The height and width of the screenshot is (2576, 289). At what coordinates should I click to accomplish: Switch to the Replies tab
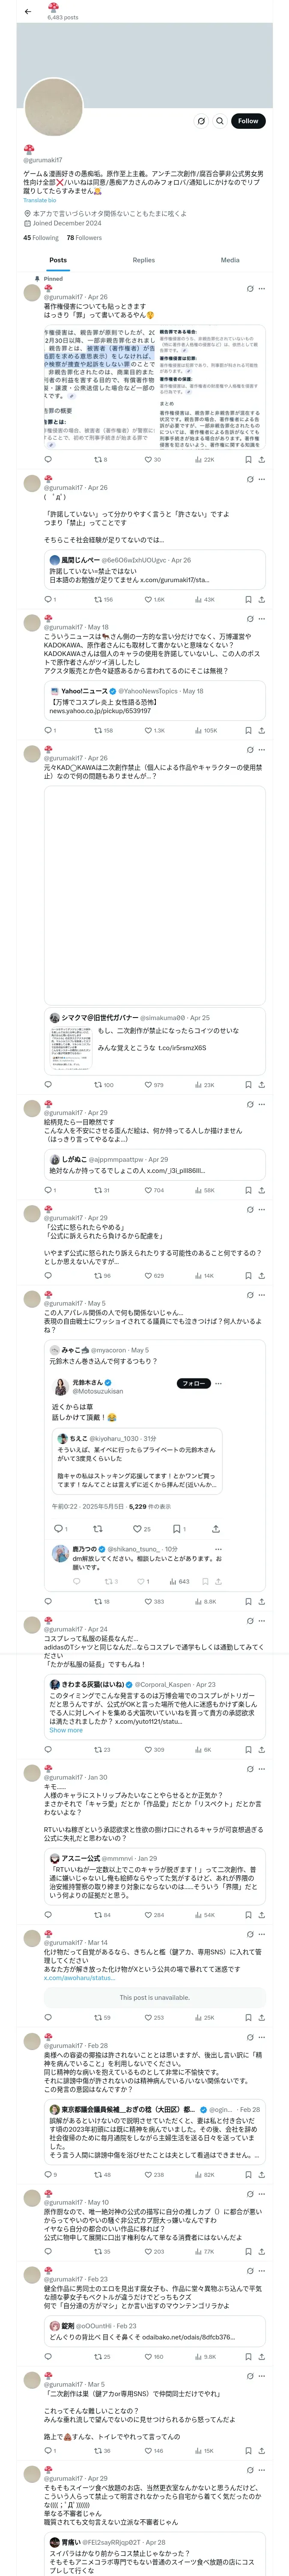click(x=143, y=260)
